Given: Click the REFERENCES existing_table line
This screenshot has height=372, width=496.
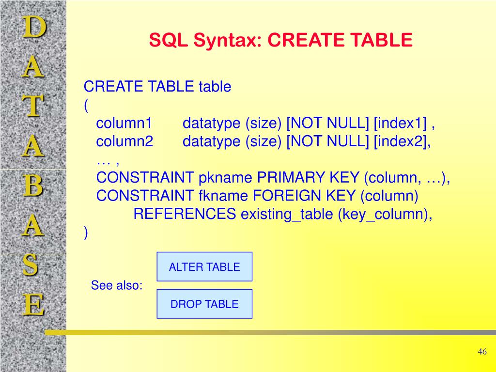Looking at the screenshot, I should (283, 214).
